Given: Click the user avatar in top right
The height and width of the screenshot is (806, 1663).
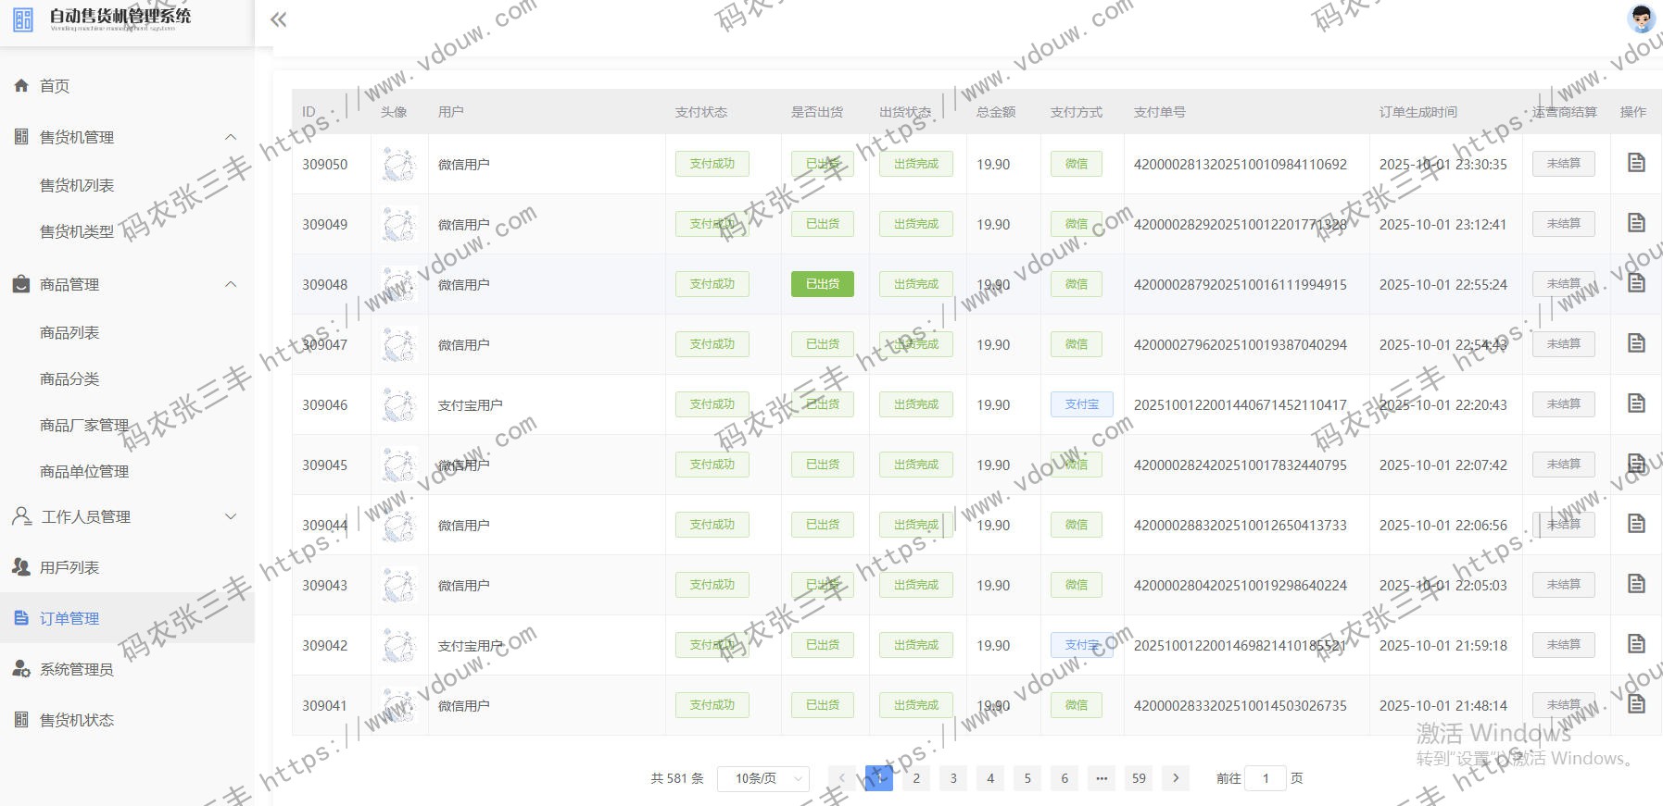Looking at the screenshot, I should pyautogui.click(x=1641, y=19).
